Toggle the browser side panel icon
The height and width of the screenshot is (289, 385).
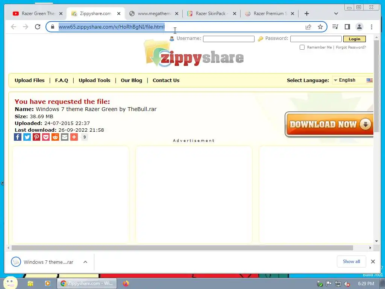tap(347, 27)
